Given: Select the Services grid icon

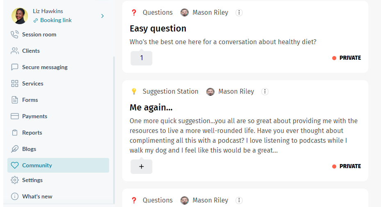Looking at the screenshot, I should (15, 83).
